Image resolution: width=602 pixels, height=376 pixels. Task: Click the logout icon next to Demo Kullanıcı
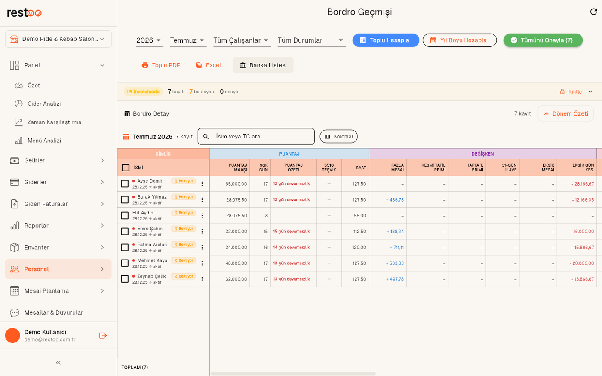[x=103, y=336]
